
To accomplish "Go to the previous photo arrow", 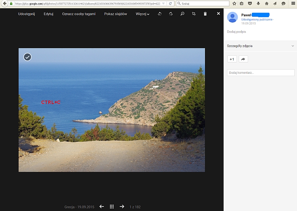I will (102, 207).
